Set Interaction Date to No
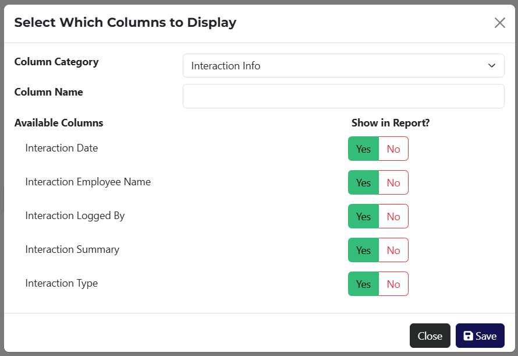Viewport: 518px width, 356px height. 393,149
